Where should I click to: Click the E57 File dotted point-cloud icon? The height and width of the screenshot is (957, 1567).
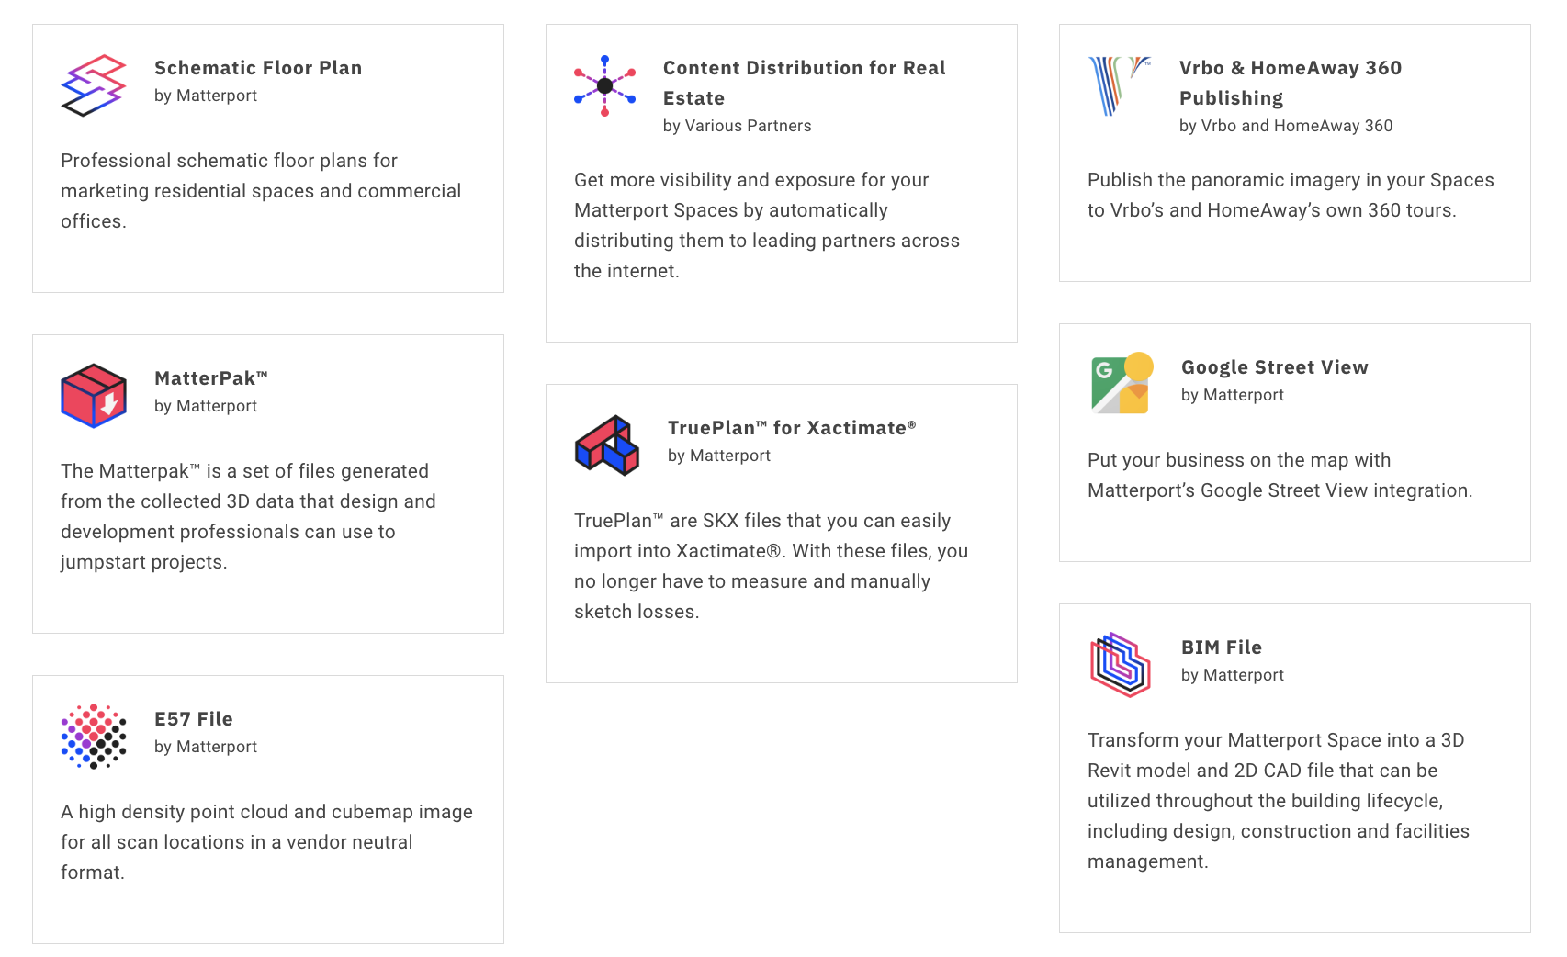pyautogui.click(x=94, y=737)
